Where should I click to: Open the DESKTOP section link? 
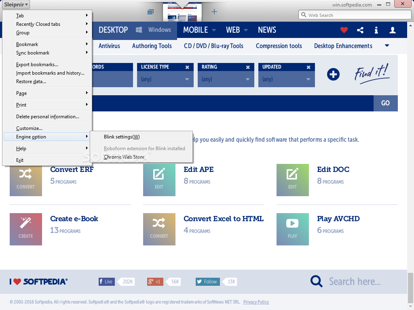click(x=113, y=30)
